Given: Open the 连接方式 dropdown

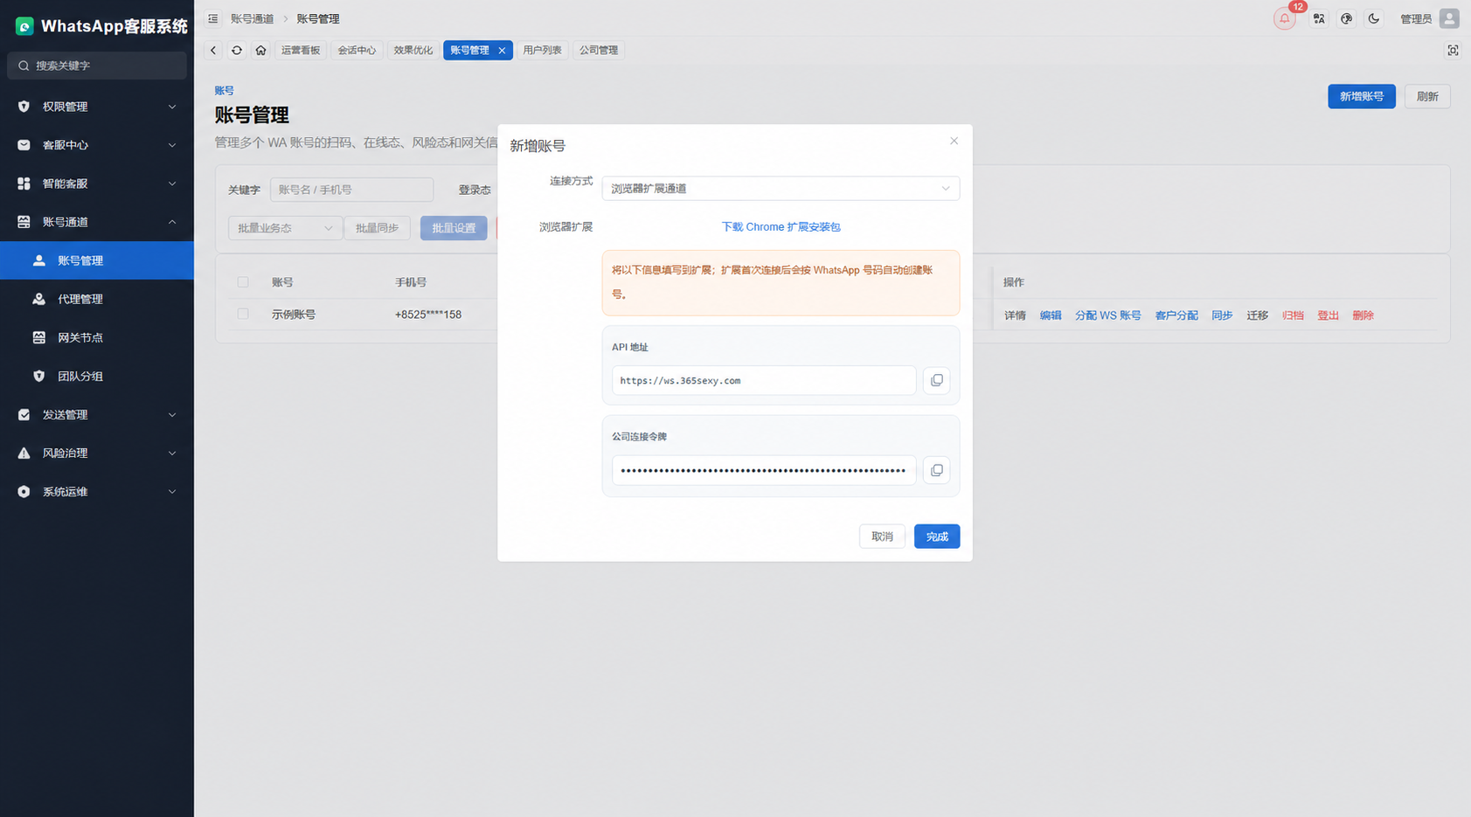Looking at the screenshot, I should click(x=781, y=189).
